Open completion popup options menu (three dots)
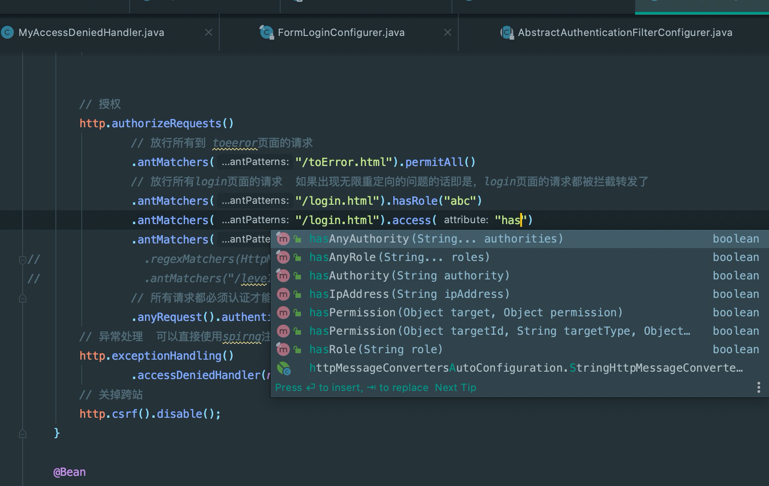Viewport: 769px width, 486px height. 758,387
